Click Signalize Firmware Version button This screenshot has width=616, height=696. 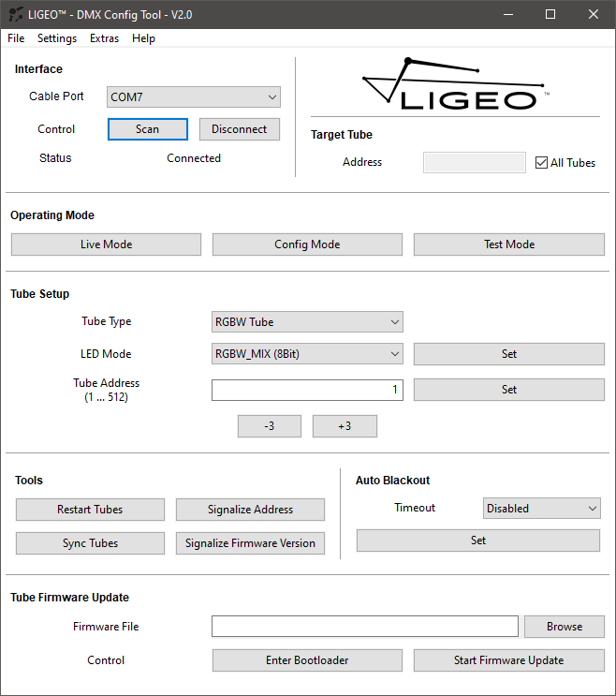coord(250,543)
